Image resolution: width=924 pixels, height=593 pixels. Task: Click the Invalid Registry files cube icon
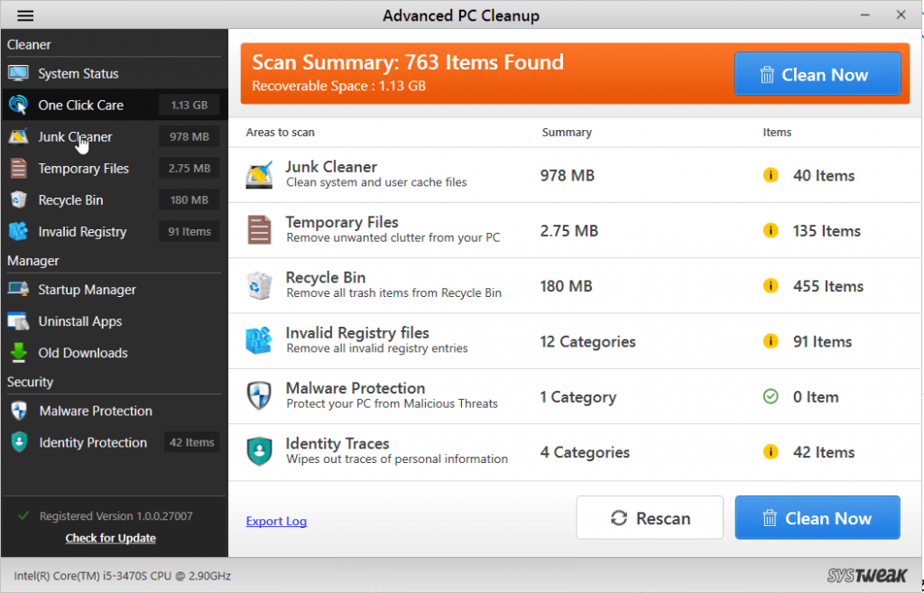[x=259, y=340]
